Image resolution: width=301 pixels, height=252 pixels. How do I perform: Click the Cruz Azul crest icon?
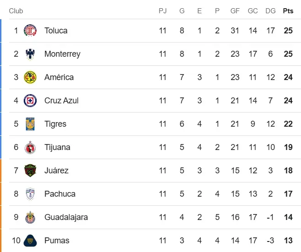pos(30,101)
